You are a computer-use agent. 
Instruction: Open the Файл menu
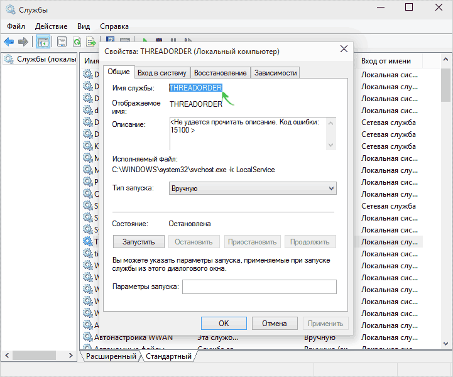click(x=16, y=26)
